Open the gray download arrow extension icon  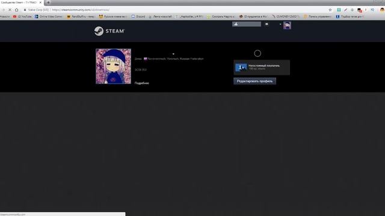point(352,10)
